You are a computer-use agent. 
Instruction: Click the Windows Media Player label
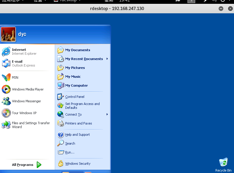pyautogui.click(x=28, y=89)
